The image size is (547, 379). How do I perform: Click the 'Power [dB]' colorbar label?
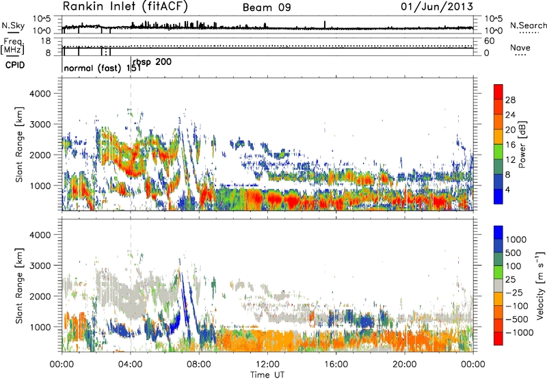[522, 144]
